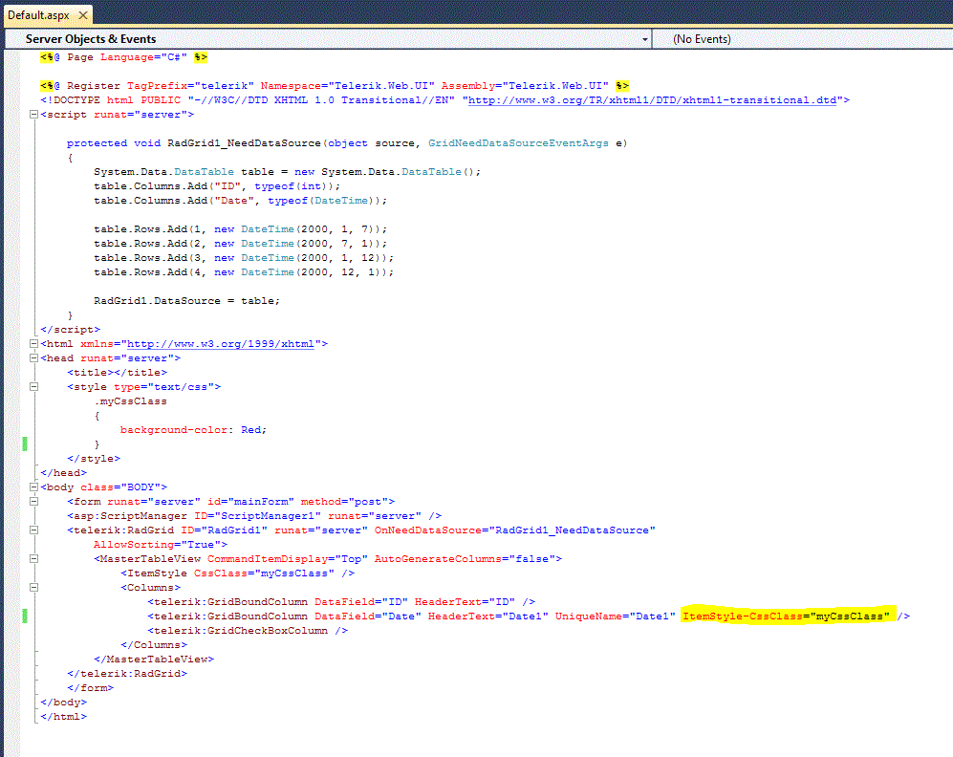This screenshot has height=757, width=953.
Task: Click the 'RadGrid1.DataSource = table;' line
Action: (x=186, y=301)
